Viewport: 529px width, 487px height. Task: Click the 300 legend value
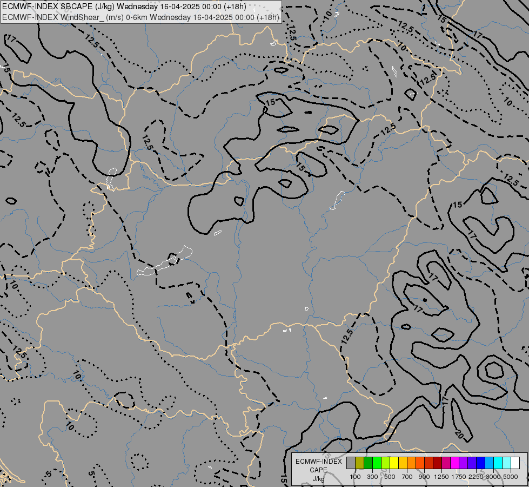click(372, 477)
